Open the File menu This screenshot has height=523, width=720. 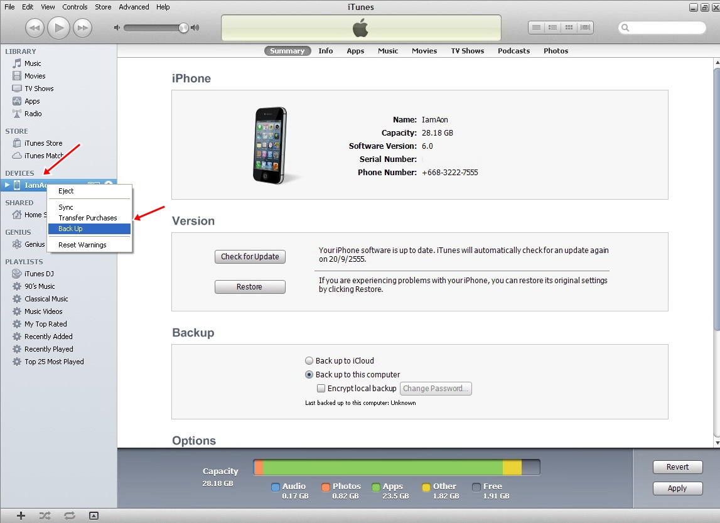coord(9,7)
